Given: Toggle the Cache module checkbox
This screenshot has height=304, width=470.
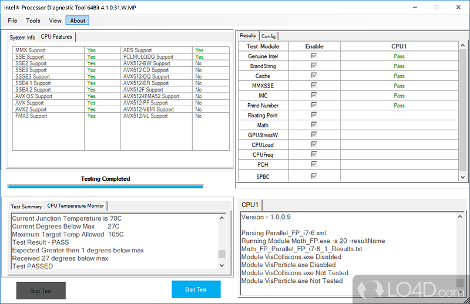Looking at the screenshot, I should (x=314, y=76).
